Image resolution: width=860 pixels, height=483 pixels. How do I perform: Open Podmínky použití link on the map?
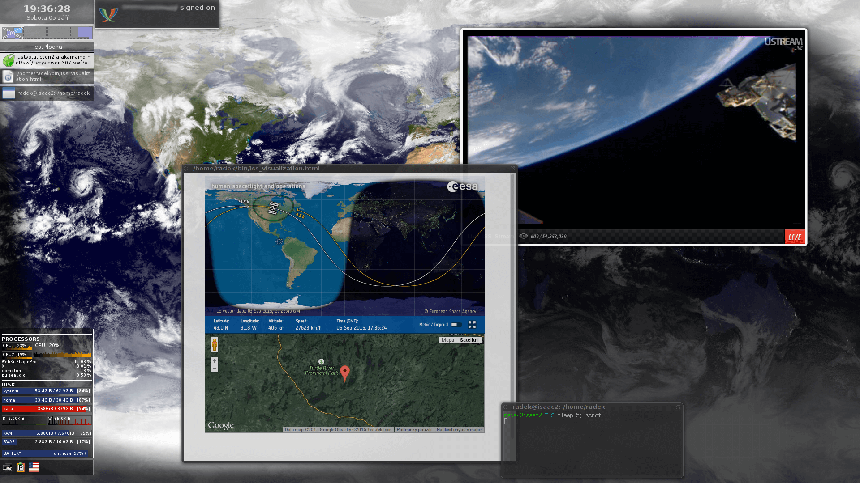(x=414, y=430)
